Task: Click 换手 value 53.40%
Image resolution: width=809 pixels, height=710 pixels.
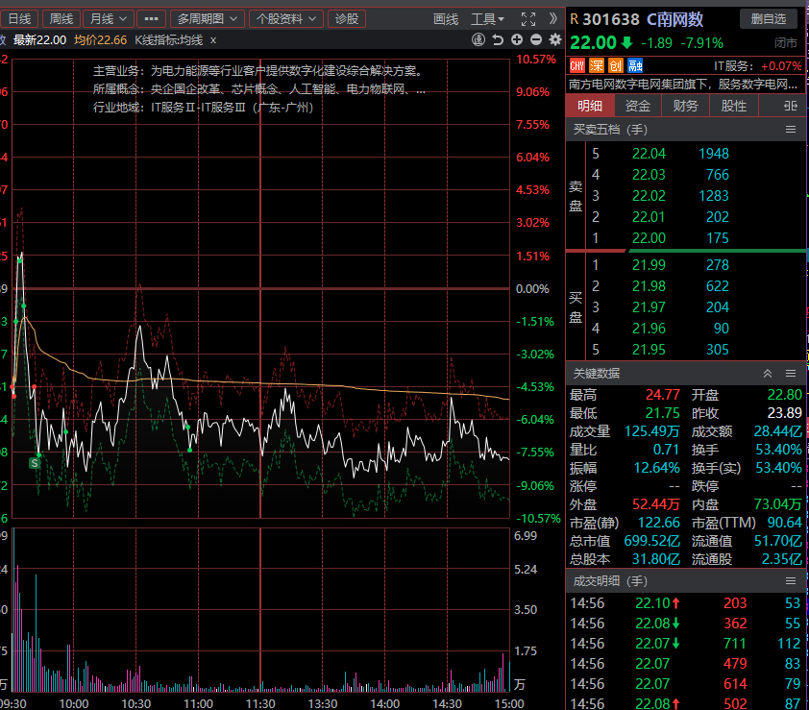Action: point(778,450)
